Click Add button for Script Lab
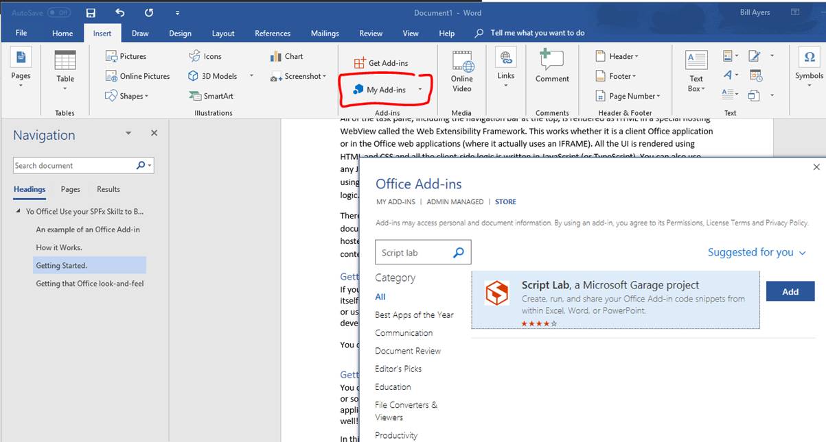Screen dimensions: 826x442 pos(790,291)
